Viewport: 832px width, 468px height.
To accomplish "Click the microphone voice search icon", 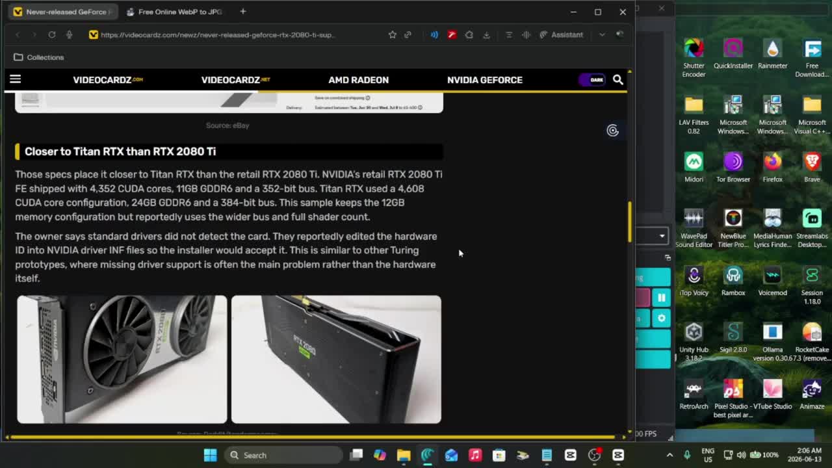I will (69, 34).
